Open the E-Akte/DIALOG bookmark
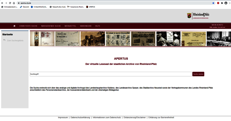Viewport: 231px width, 121px height. click(x=39, y=7)
